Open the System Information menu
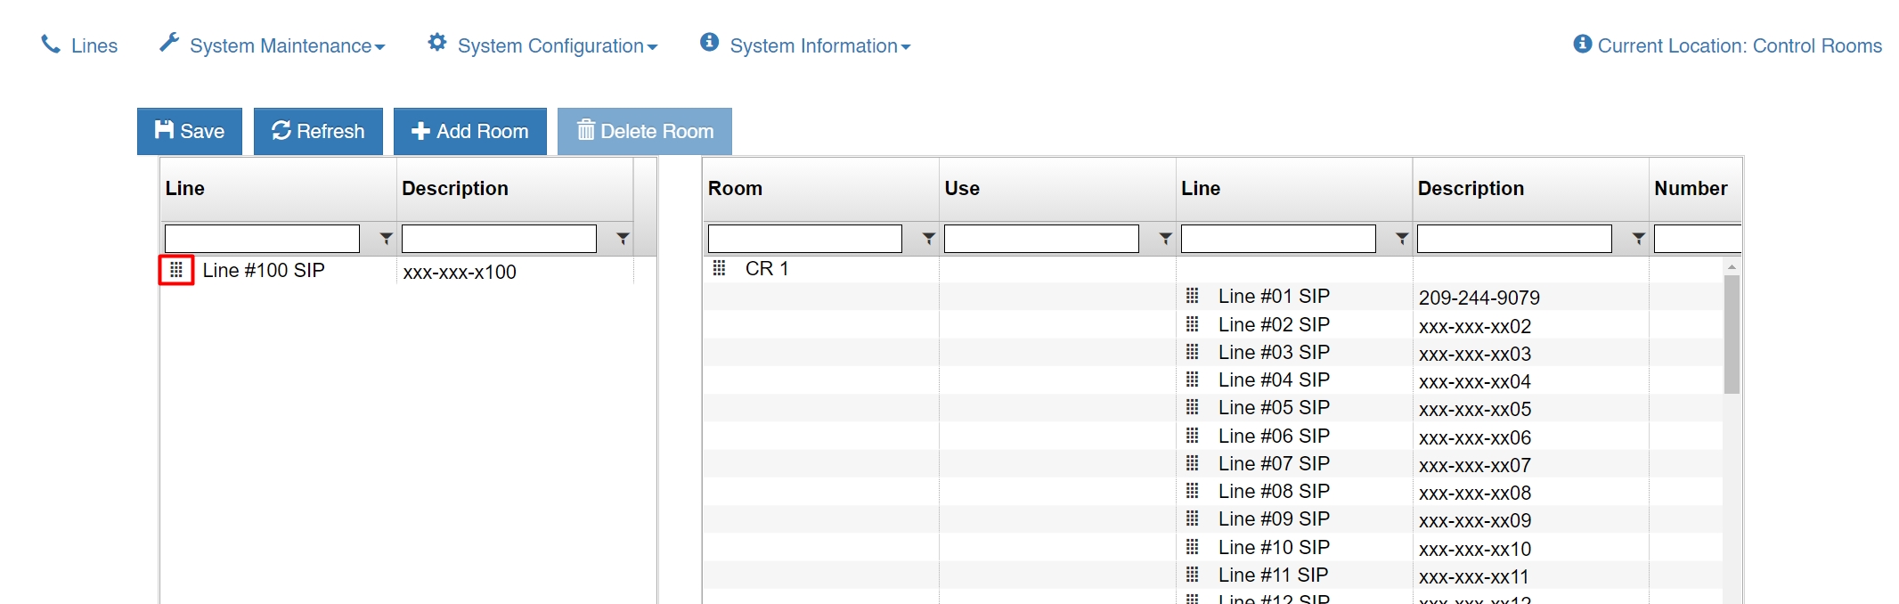This screenshot has width=1899, height=604. pos(805,45)
